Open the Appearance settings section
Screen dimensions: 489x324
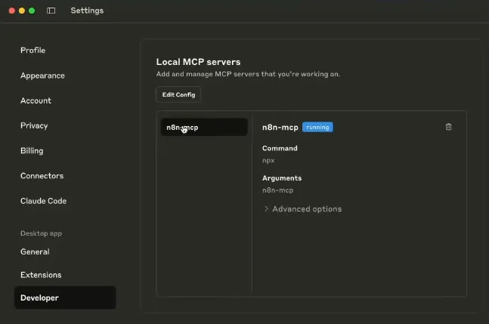(x=42, y=76)
